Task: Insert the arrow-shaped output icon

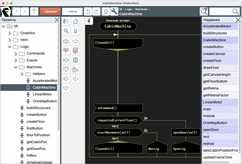Action: (76, 79)
